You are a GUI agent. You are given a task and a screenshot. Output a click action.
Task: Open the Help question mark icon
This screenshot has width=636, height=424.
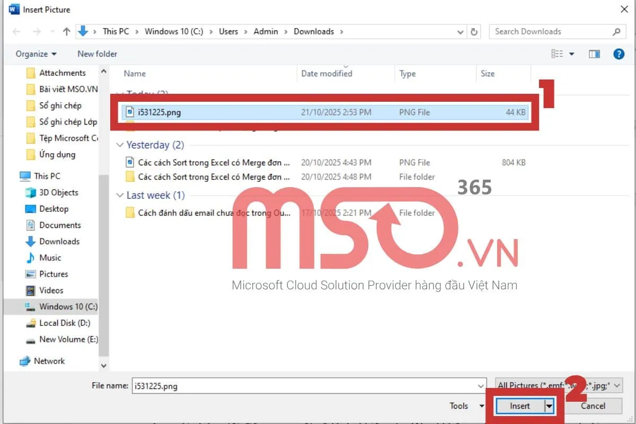(619, 54)
